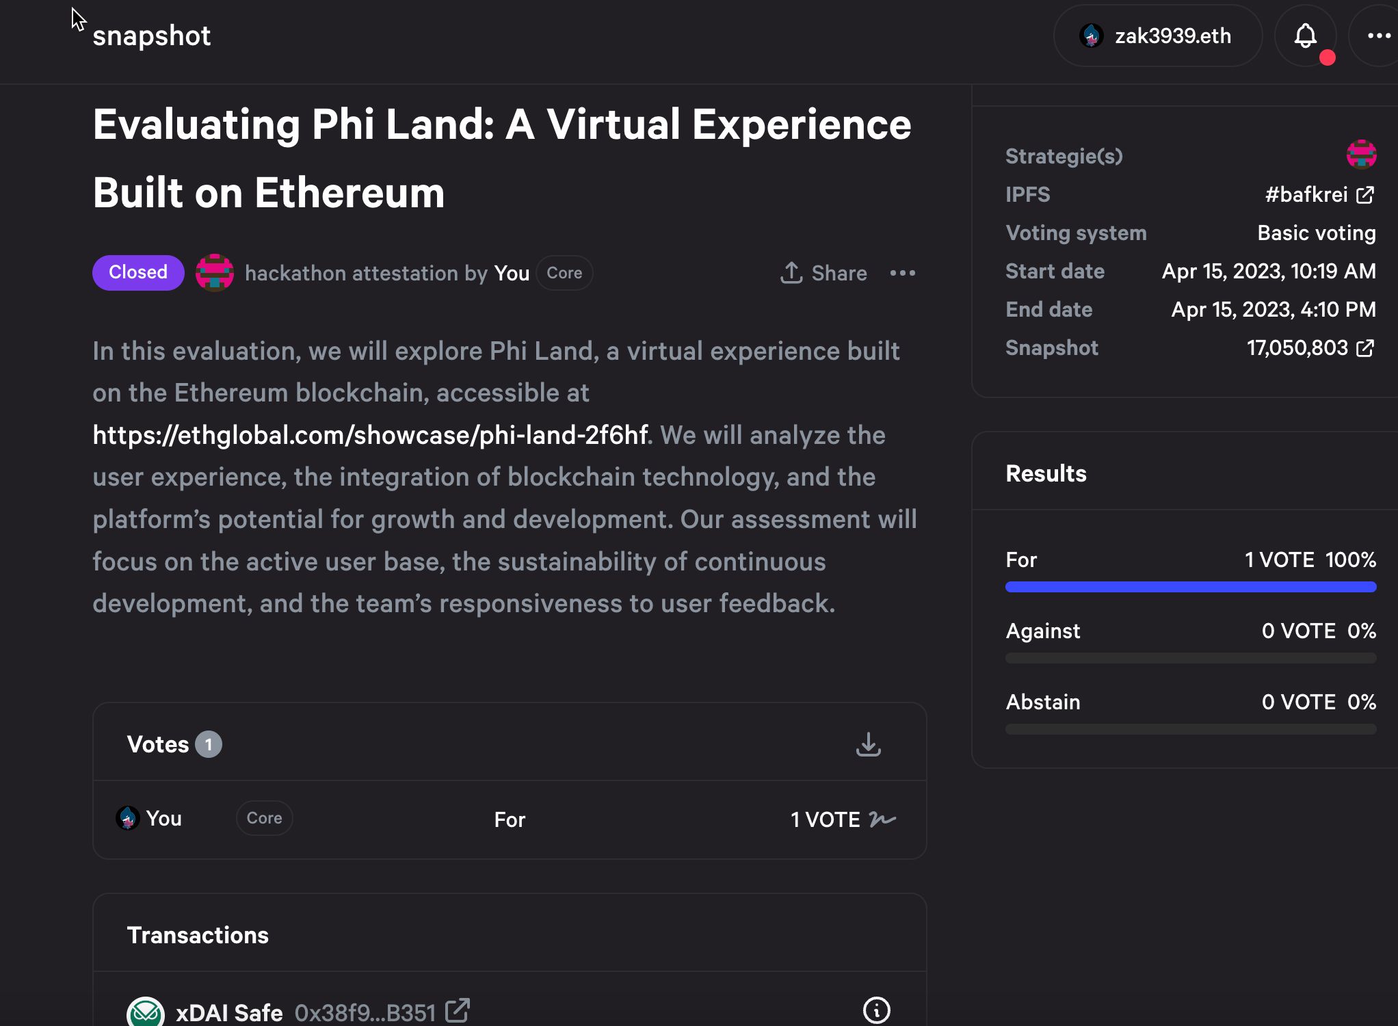Click the Basic voting value

1317,233
